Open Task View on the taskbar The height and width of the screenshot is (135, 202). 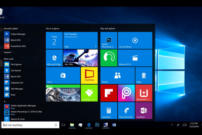(x=63, y=125)
